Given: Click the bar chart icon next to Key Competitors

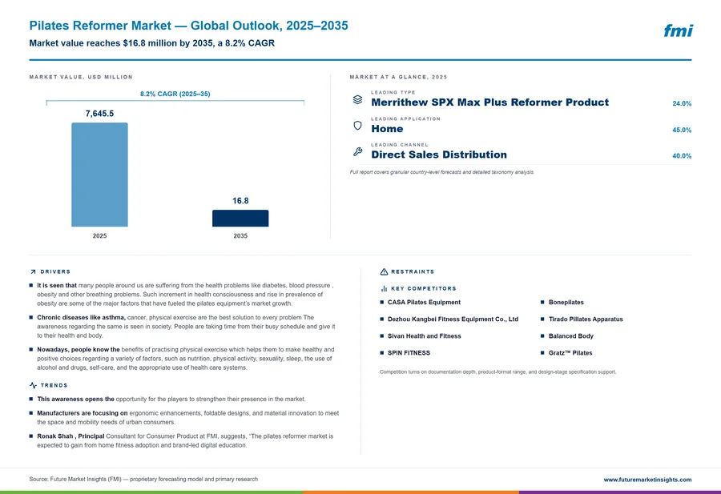Looking at the screenshot, I should pyautogui.click(x=384, y=288).
